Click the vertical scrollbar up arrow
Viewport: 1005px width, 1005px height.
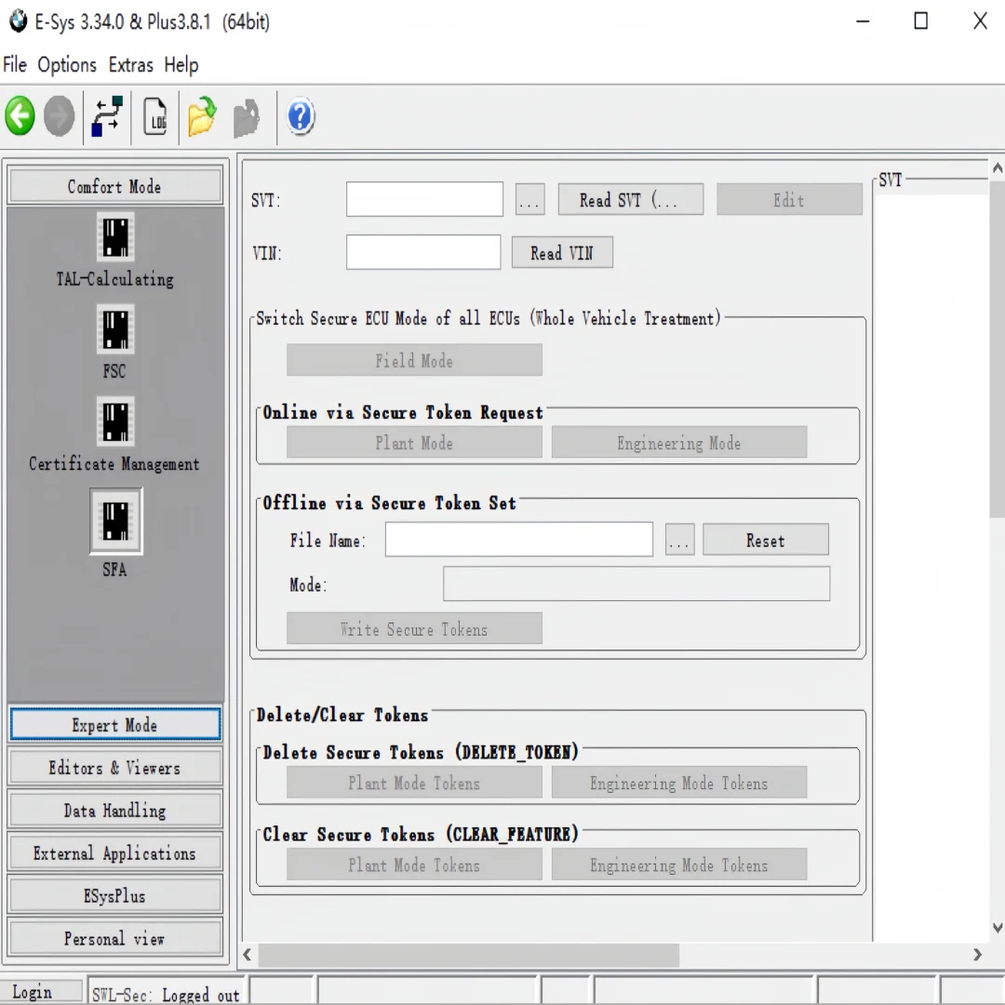coord(997,168)
